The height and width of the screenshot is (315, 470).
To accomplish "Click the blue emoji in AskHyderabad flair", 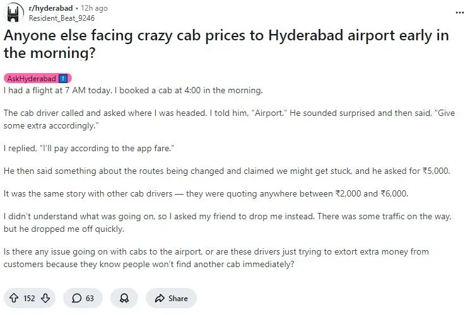I will [x=63, y=78].
